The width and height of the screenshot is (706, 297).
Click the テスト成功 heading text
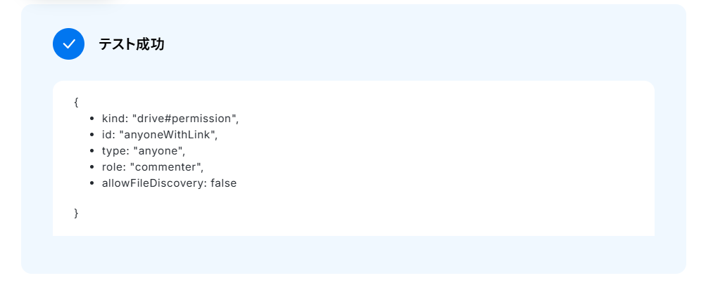(x=131, y=45)
